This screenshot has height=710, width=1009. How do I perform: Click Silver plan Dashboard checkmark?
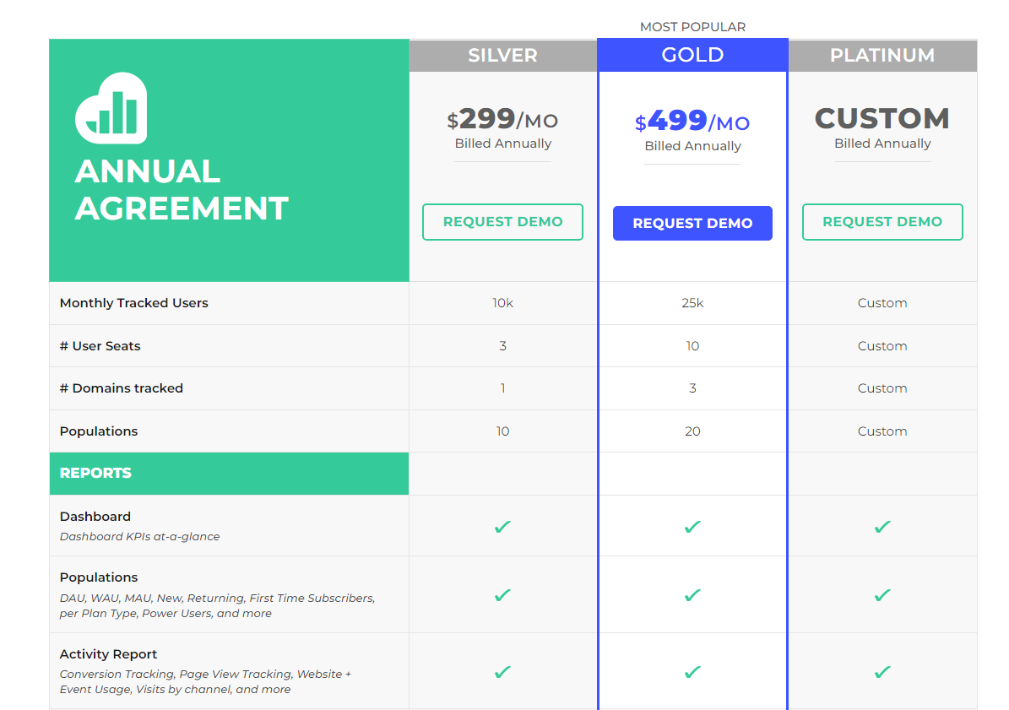pos(502,527)
